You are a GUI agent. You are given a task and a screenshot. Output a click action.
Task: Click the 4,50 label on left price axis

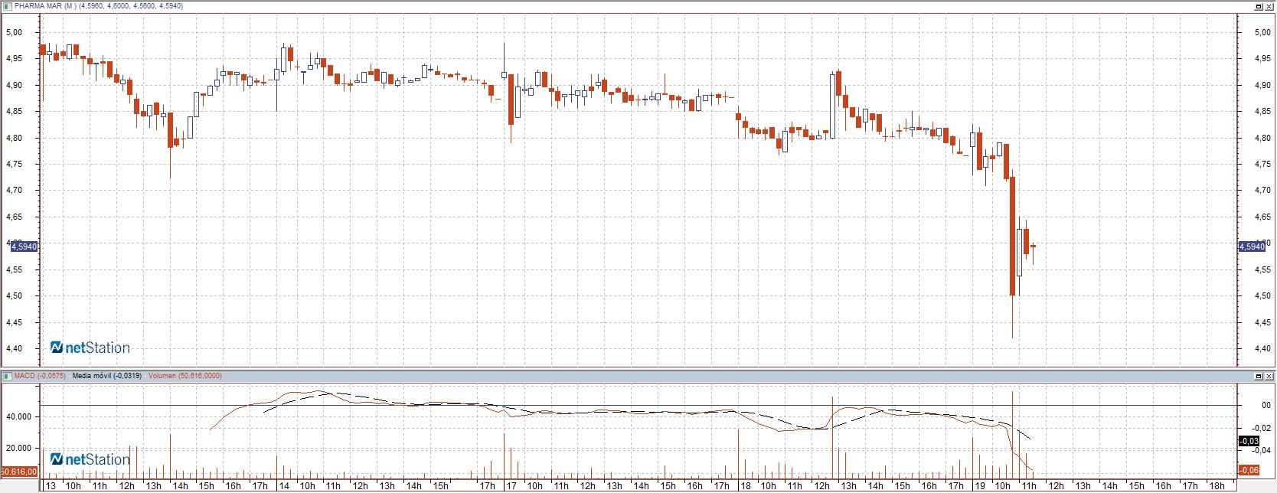[14, 296]
